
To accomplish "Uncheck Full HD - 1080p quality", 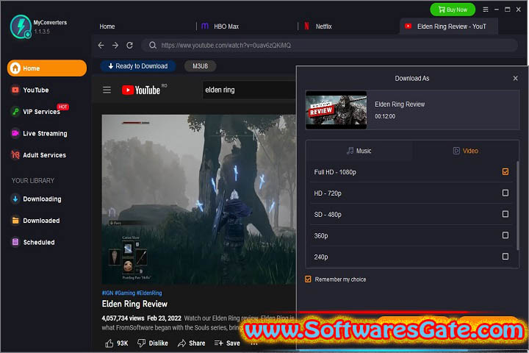I will (x=505, y=171).
